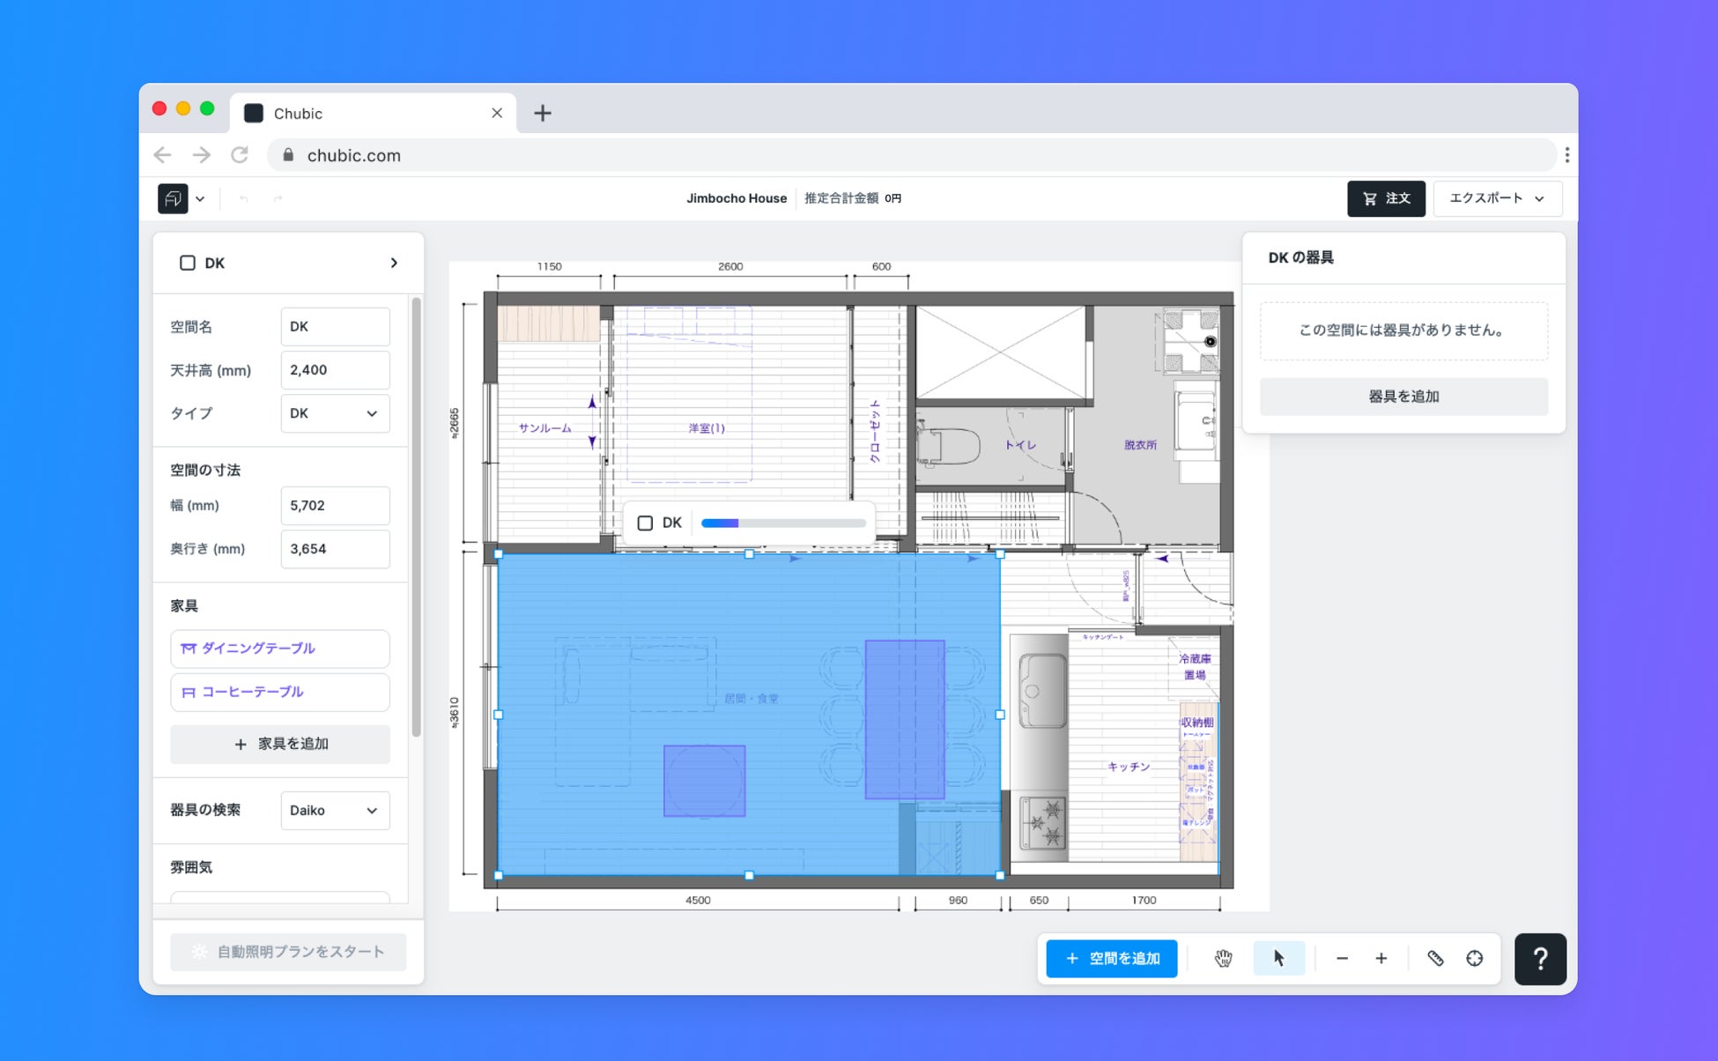The height and width of the screenshot is (1061, 1718).
Task: Toggle the DK checkbox on floor plan label
Action: (645, 523)
